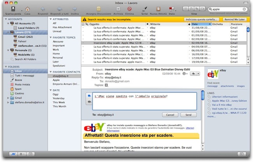
Task: Switch to the messages list View button
Action: (x=186, y=9)
